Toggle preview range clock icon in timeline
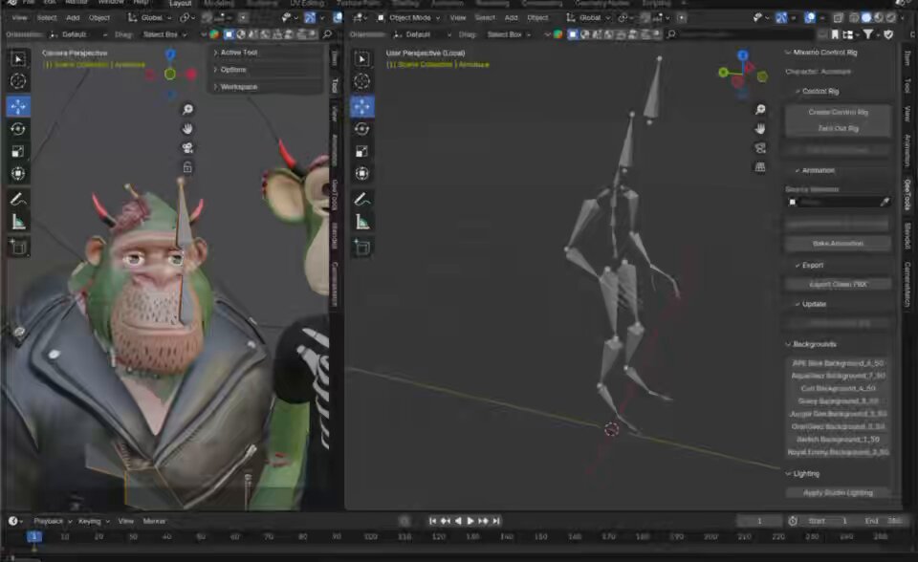The image size is (918, 562). pos(793,521)
